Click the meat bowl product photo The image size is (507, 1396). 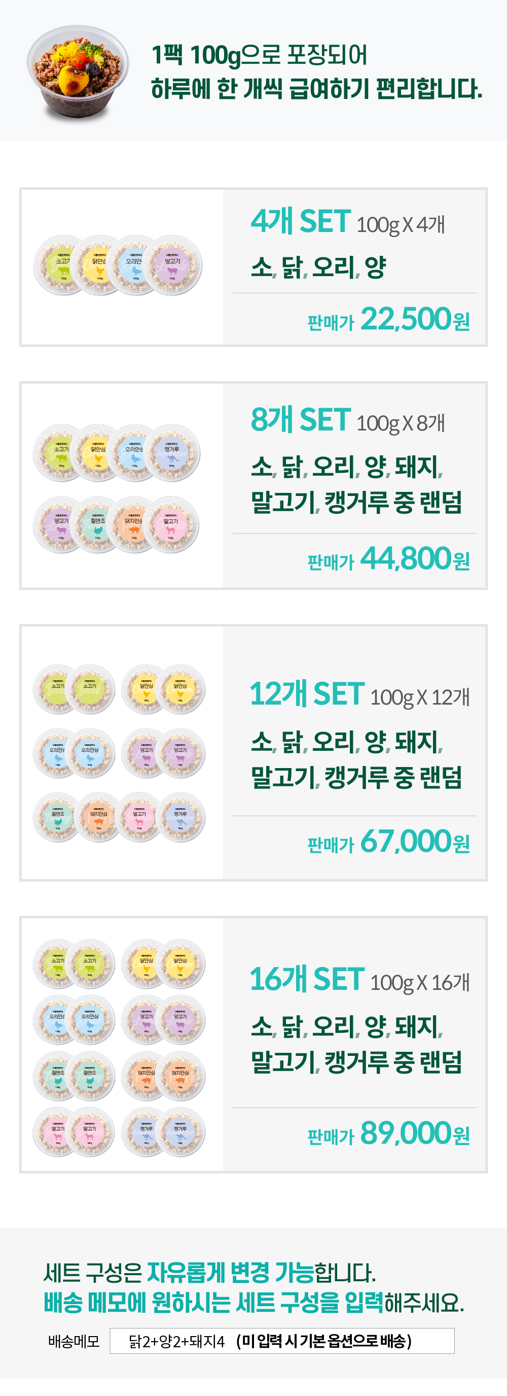coord(79,71)
